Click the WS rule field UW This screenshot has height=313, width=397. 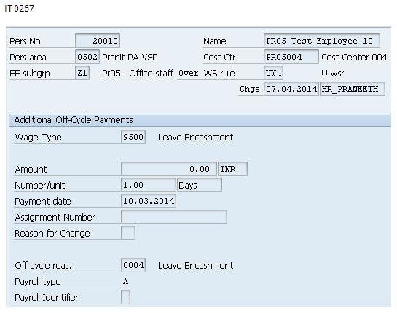click(273, 73)
